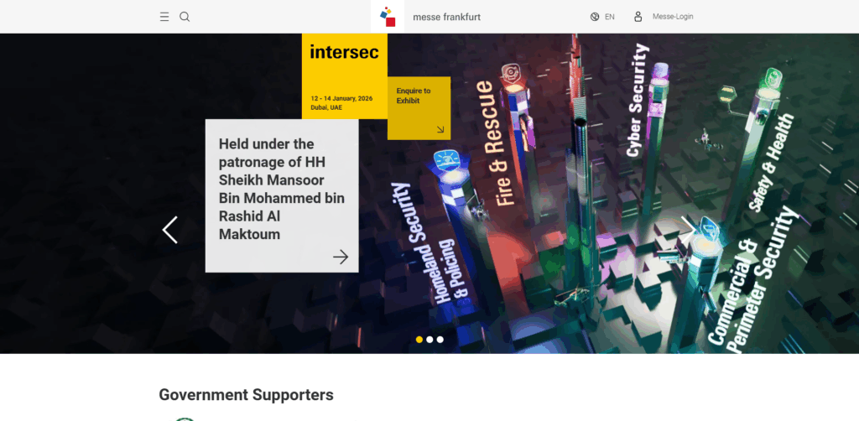Open the EN language selector

(x=610, y=17)
